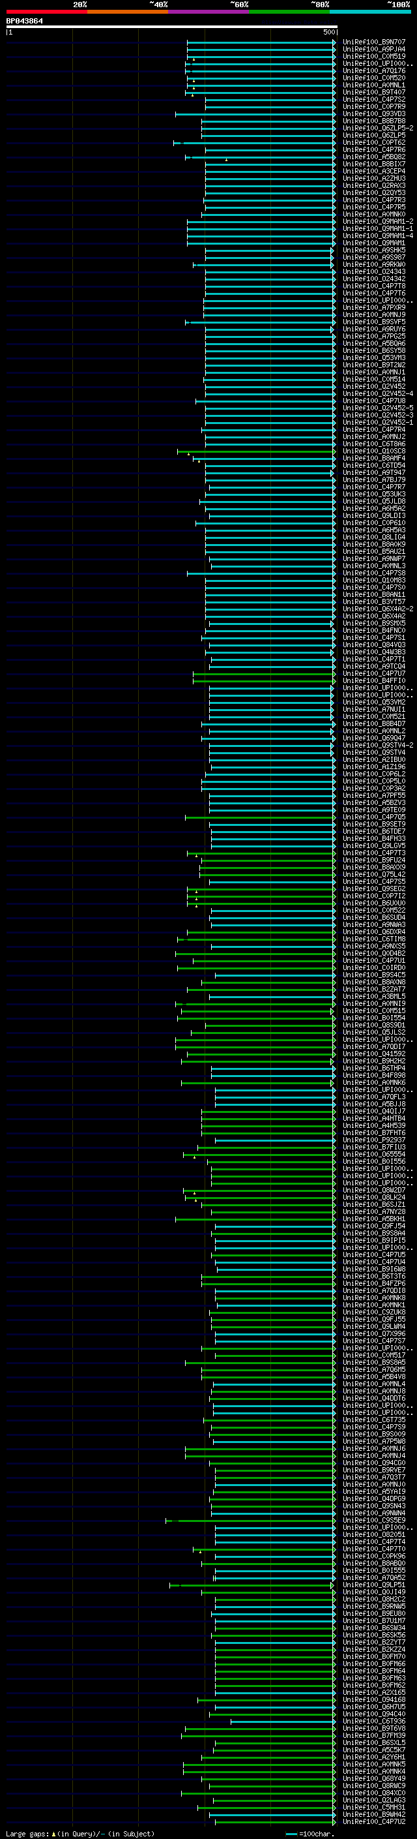Open hit UniRef100_Q9MAM1-4
417x1839 pixels.
point(378,236)
